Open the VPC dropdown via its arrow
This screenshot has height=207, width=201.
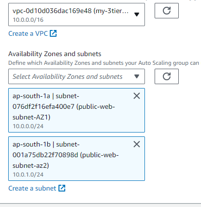[x=137, y=15]
